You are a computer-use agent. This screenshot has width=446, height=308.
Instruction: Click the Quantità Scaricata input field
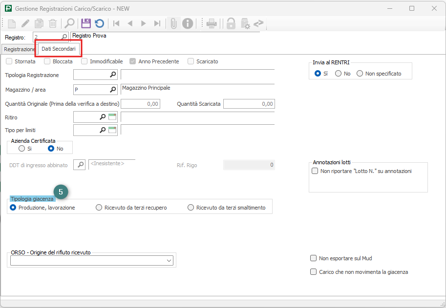coord(249,104)
